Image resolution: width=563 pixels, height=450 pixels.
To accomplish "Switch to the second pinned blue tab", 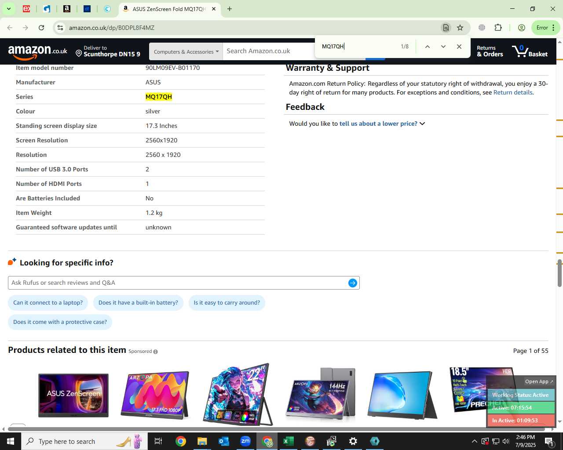I will coord(47,9).
